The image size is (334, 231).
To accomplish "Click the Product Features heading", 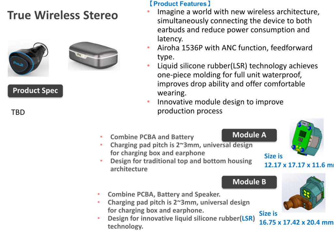I will [180, 4].
